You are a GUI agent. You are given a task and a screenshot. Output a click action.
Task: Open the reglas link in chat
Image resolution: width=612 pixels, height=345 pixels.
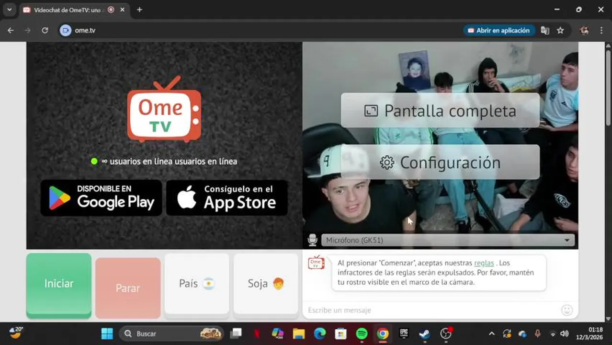[x=484, y=263]
